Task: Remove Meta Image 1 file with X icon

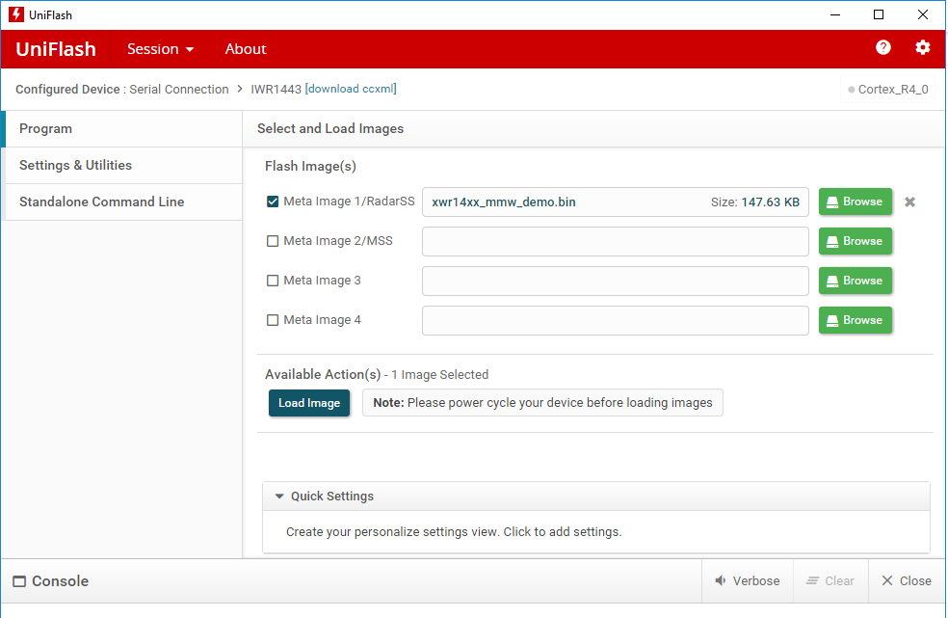Action: point(909,202)
